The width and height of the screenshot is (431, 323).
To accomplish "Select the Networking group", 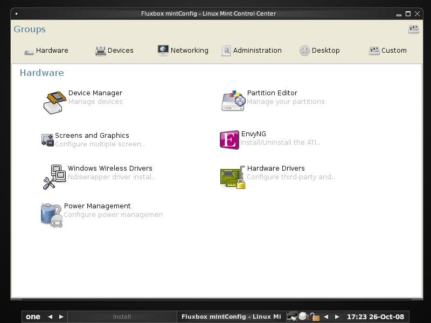I will pyautogui.click(x=183, y=51).
